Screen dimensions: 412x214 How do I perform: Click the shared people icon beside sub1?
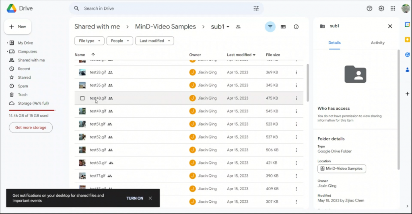click(x=238, y=27)
